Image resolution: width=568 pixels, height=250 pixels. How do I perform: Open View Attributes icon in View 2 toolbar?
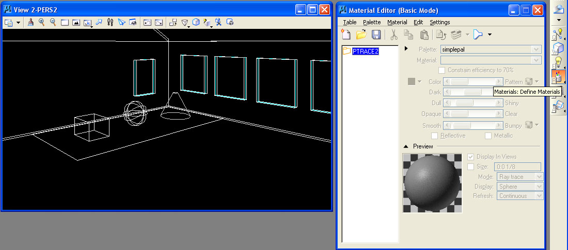[x=8, y=23]
